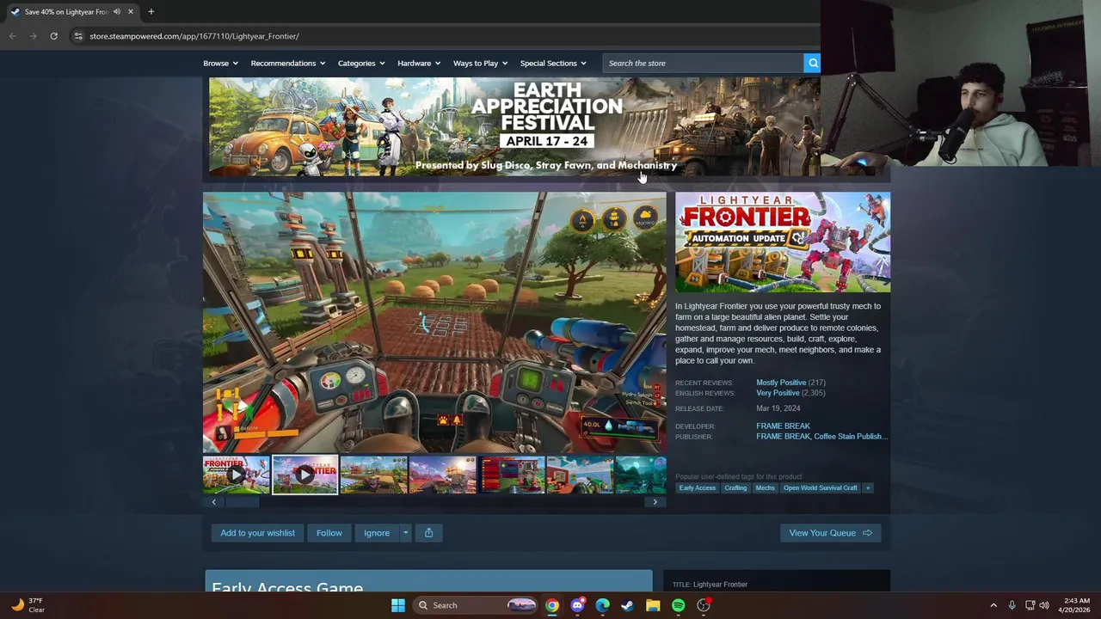Click View Your Queue
This screenshot has height=619, width=1101.
pos(830,533)
